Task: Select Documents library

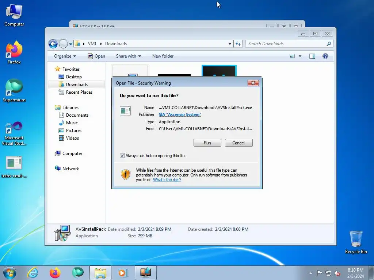Action: coord(77,115)
